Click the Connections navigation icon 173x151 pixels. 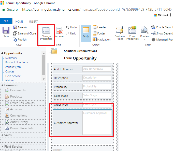pyautogui.click(x=7, y=116)
